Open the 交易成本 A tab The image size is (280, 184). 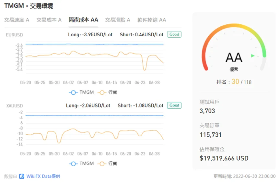(x=49, y=20)
